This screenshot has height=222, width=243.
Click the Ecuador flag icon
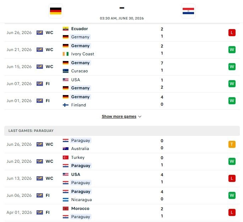point(66,29)
